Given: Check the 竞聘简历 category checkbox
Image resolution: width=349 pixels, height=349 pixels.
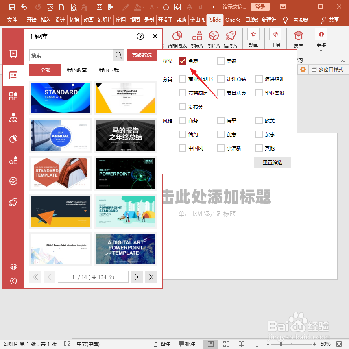Looking at the screenshot, I should click(183, 93).
